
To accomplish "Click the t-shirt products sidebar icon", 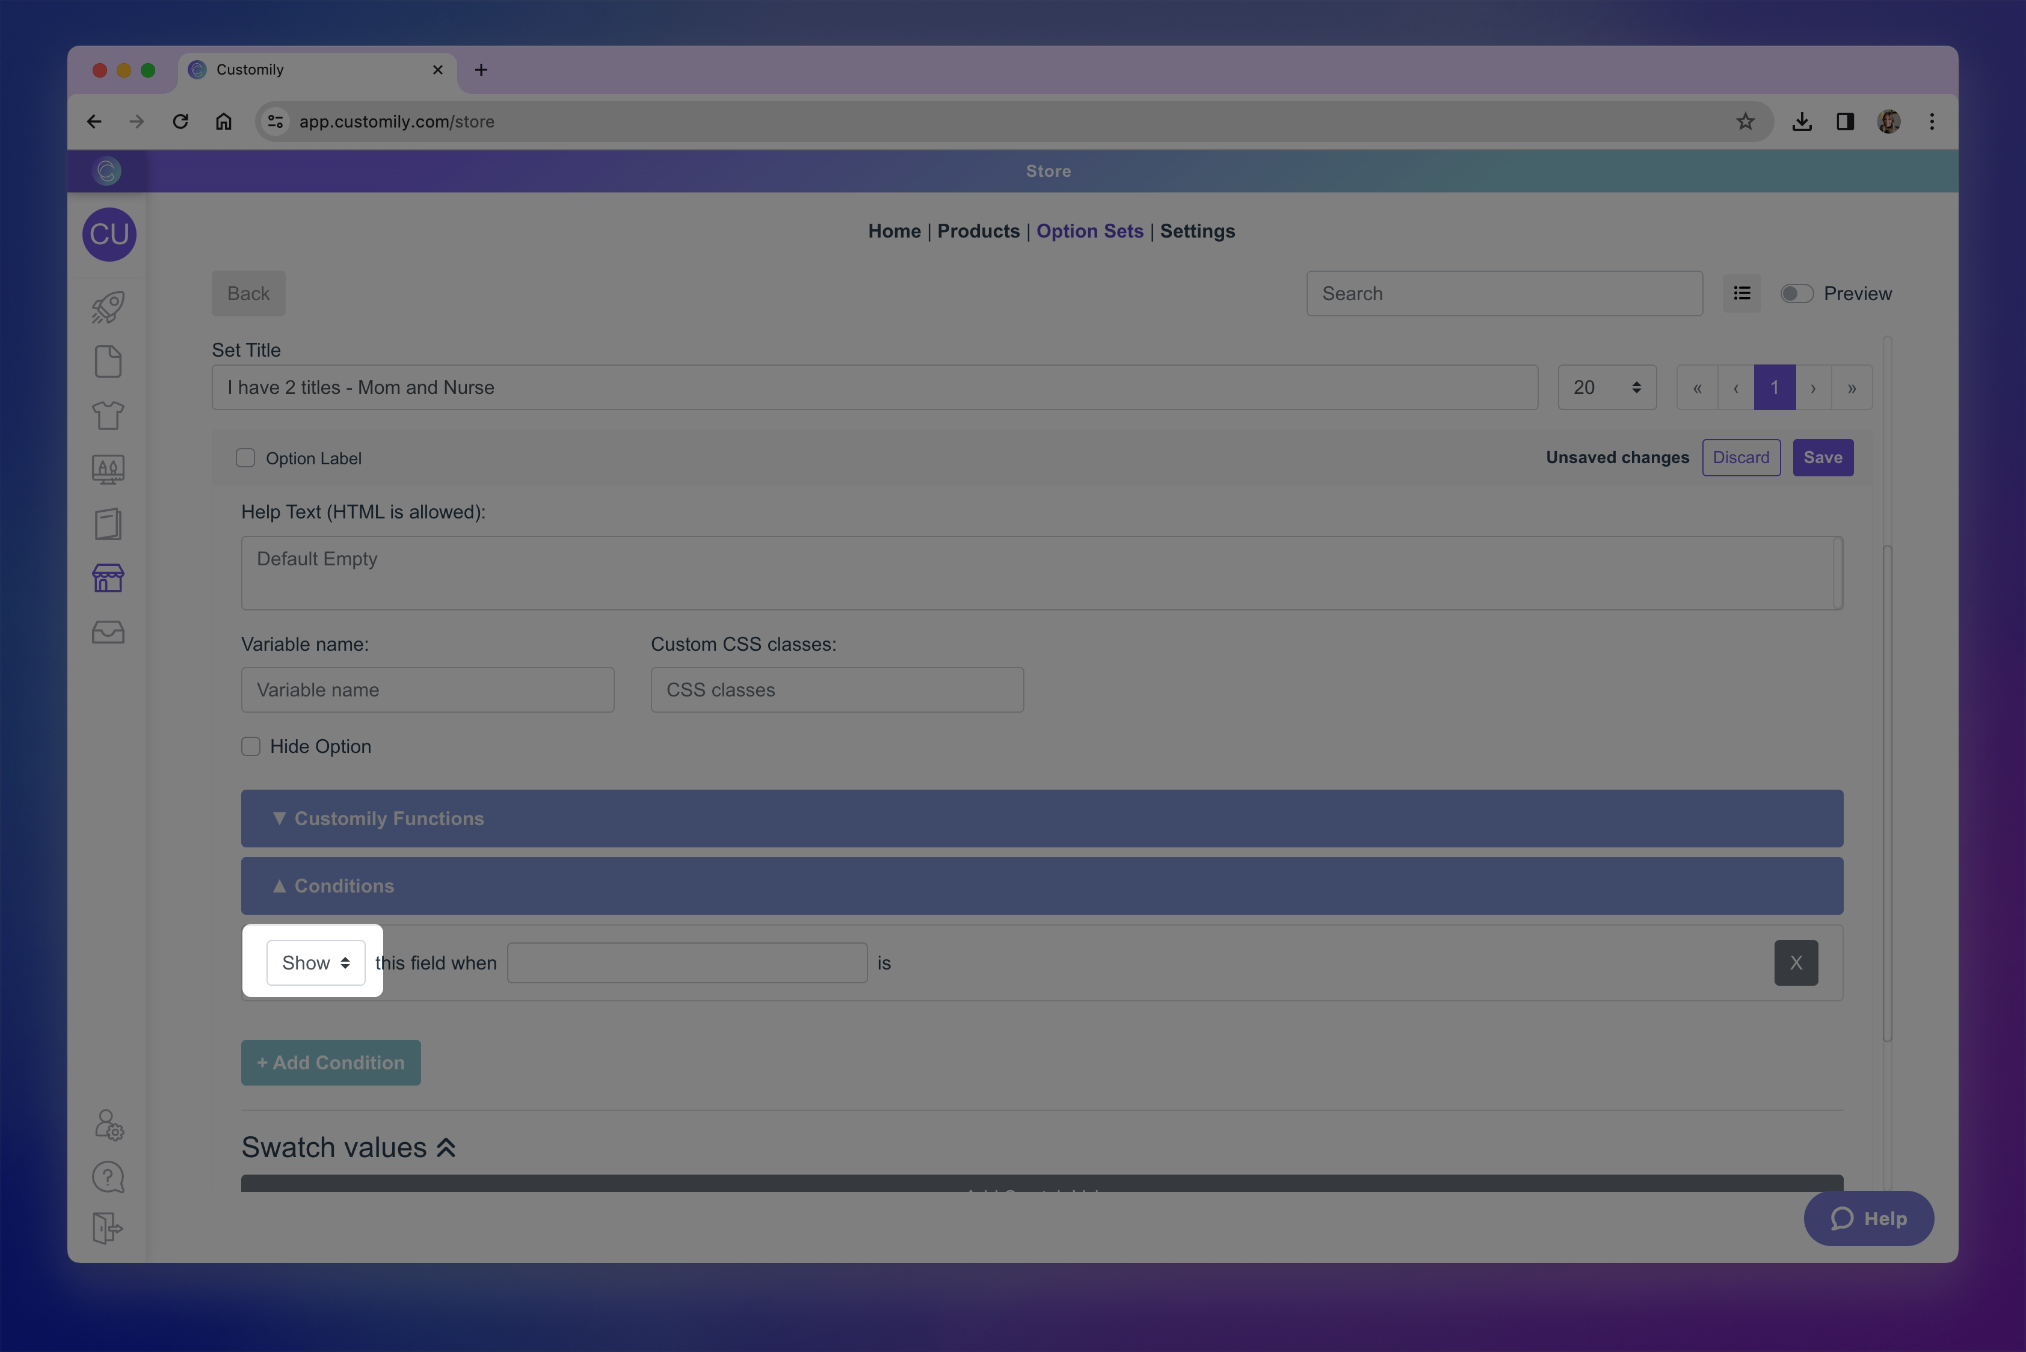I will click(x=108, y=416).
